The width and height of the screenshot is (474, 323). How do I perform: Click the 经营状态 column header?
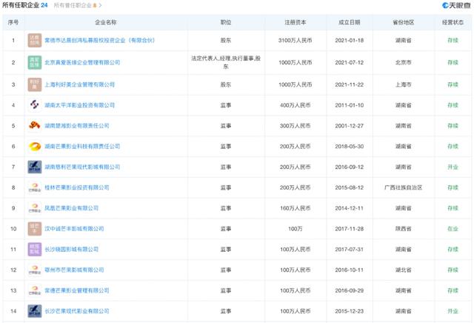[453, 22]
